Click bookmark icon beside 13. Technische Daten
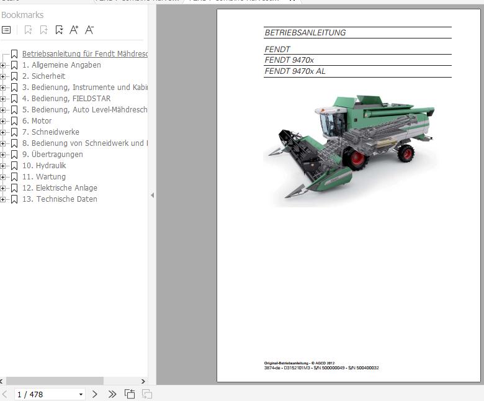The height and width of the screenshot is (401, 484). (x=14, y=199)
